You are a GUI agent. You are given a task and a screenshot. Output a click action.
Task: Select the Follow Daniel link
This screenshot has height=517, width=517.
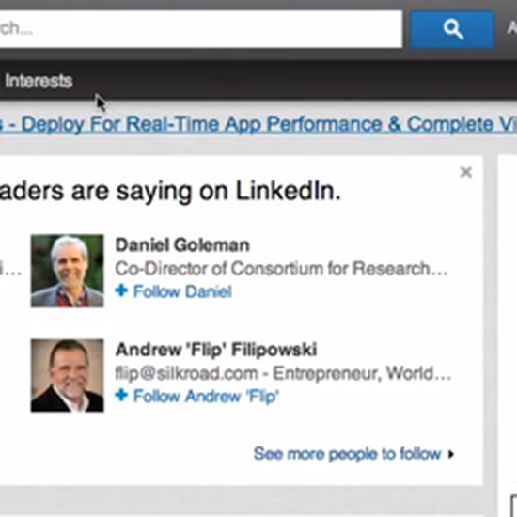pyautogui.click(x=182, y=291)
